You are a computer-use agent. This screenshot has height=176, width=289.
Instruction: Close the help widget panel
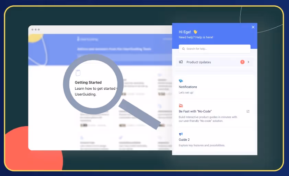point(253,27)
